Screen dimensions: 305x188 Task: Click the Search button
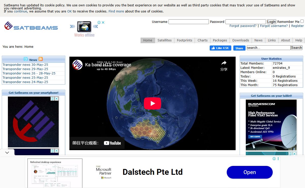(297, 48)
